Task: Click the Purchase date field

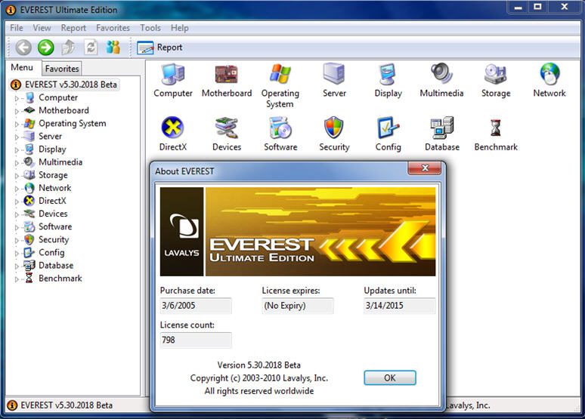Action: [x=196, y=306]
